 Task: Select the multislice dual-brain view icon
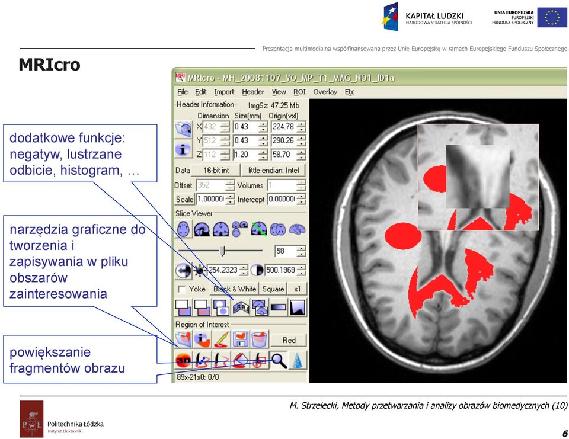(x=278, y=229)
